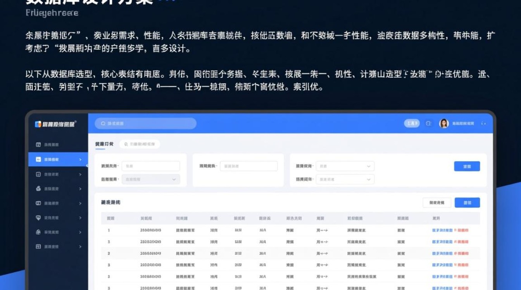The width and height of the screenshot is (521, 290).
Task: Click the top text input in the first filter card
Action: click(151, 166)
